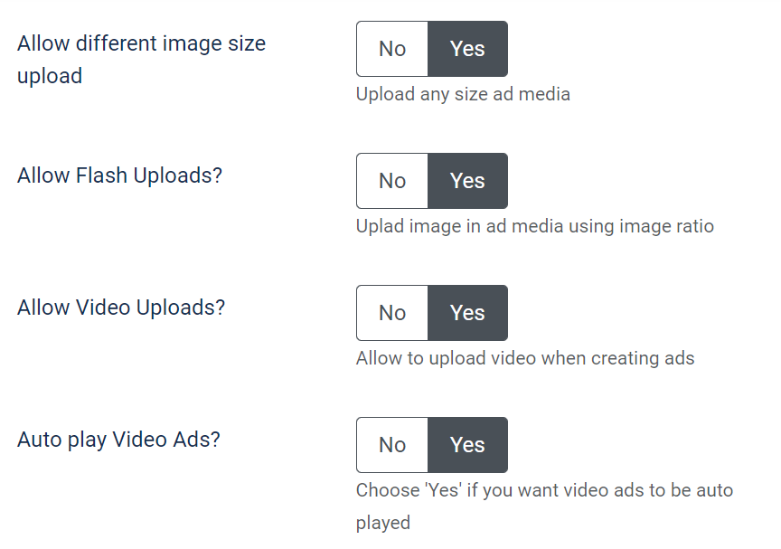Click the autoplay help text starting with 'Choose'
Screen dimensions: 781x549
click(x=544, y=490)
